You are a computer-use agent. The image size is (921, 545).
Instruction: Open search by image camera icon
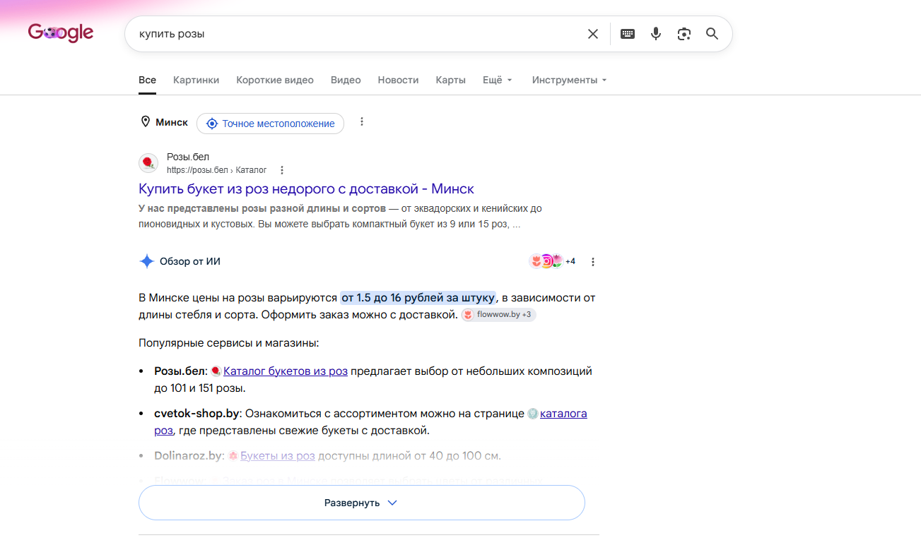pyautogui.click(x=684, y=34)
